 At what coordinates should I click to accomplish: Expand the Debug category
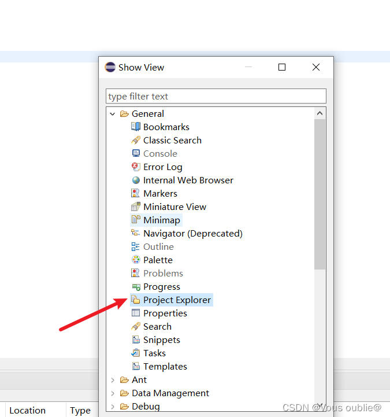pos(112,407)
